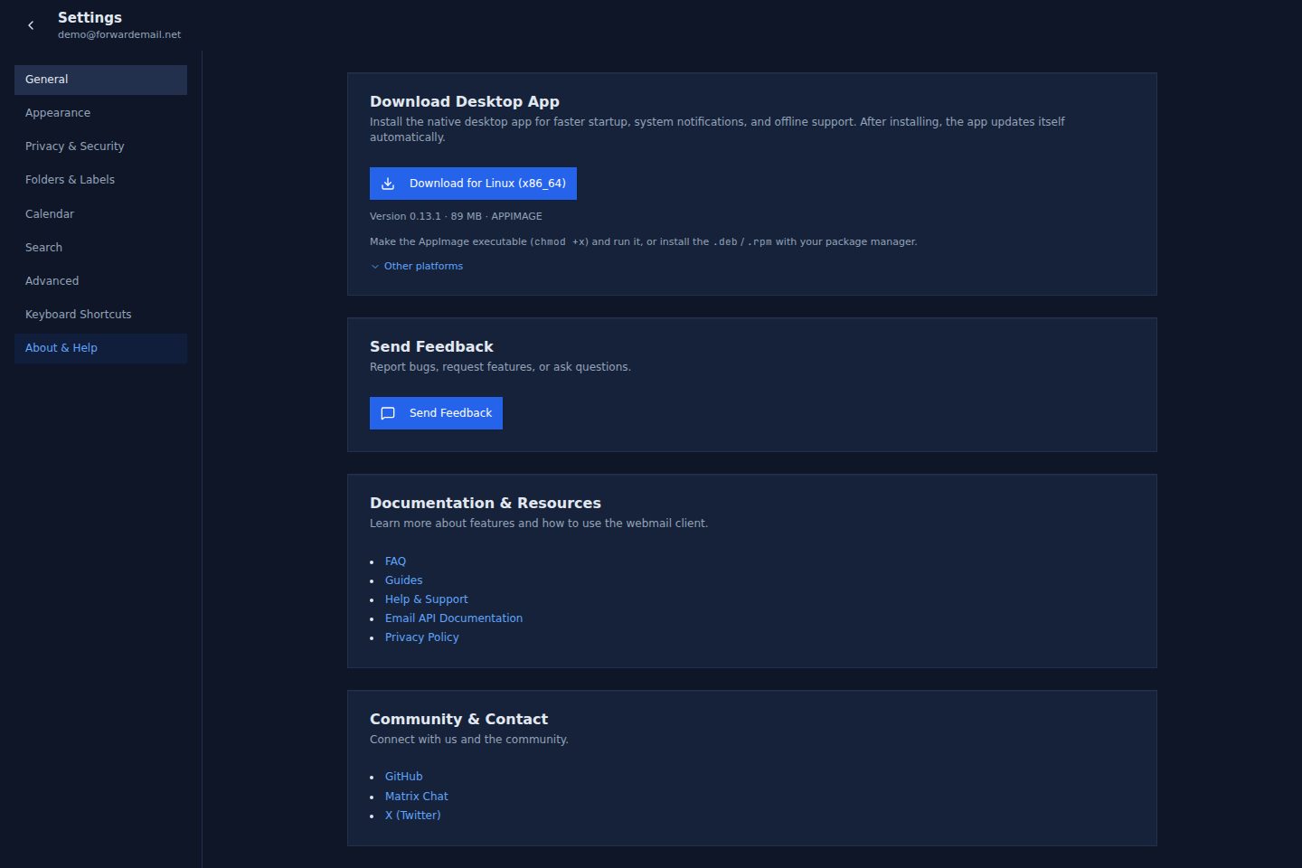Click the demo@forwardemail.net account text
1302x868 pixels.
click(119, 34)
